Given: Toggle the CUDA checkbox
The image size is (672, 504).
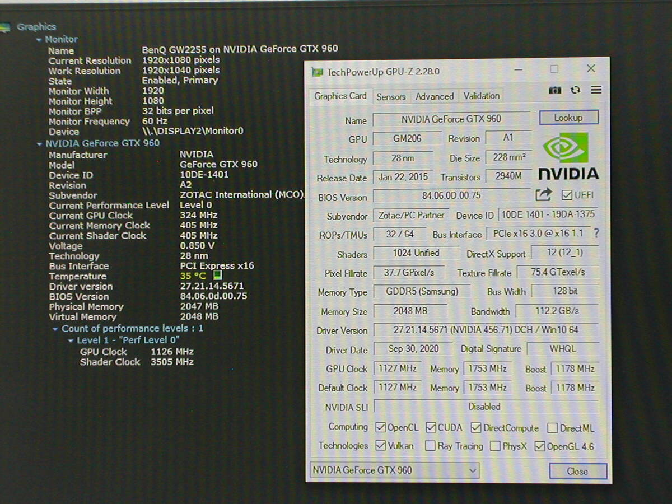Looking at the screenshot, I should click(431, 428).
